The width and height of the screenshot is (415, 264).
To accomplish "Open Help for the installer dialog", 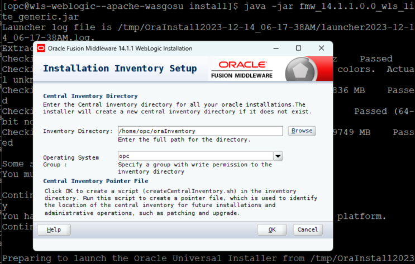I will point(54,229).
